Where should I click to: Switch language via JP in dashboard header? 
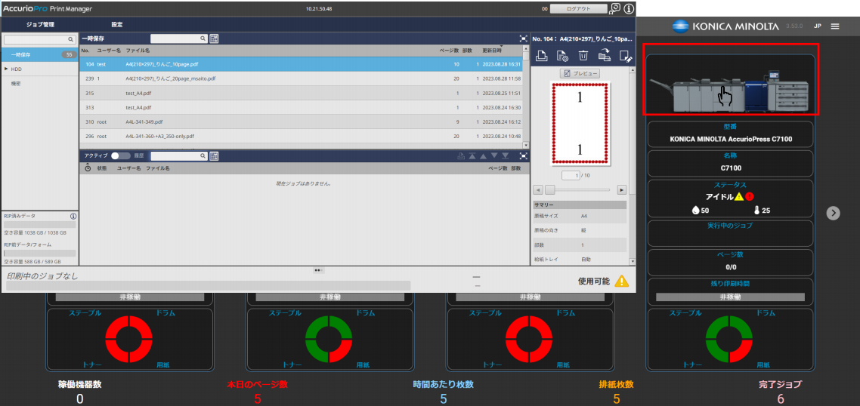[817, 26]
